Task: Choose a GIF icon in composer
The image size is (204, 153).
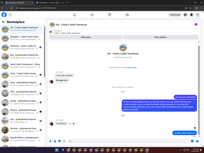Action: point(64,141)
